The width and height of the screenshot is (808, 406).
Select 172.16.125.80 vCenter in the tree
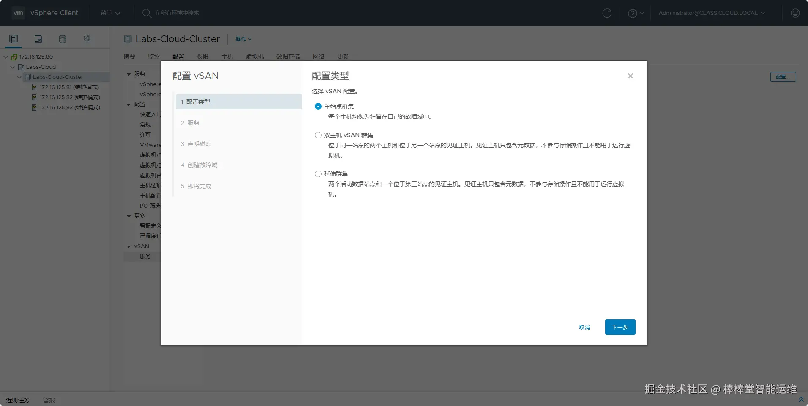[x=36, y=57]
